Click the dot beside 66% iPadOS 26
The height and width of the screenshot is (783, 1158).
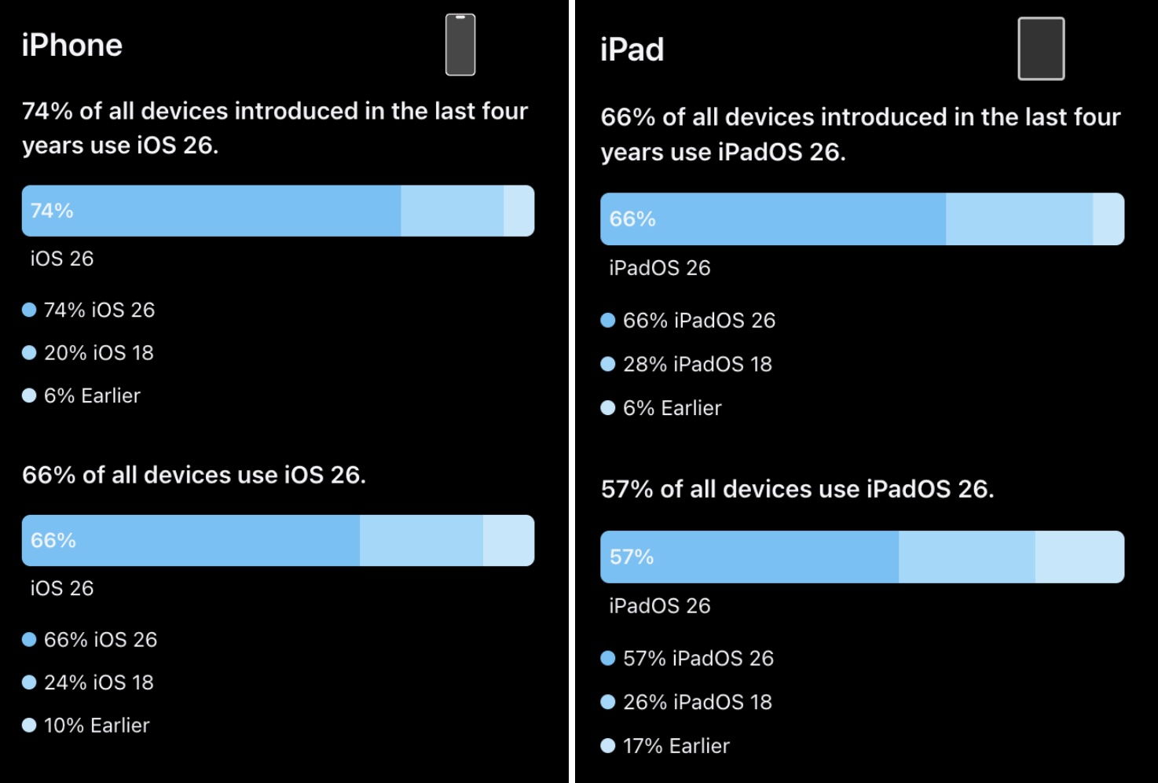pyautogui.click(x=607, y=320)
